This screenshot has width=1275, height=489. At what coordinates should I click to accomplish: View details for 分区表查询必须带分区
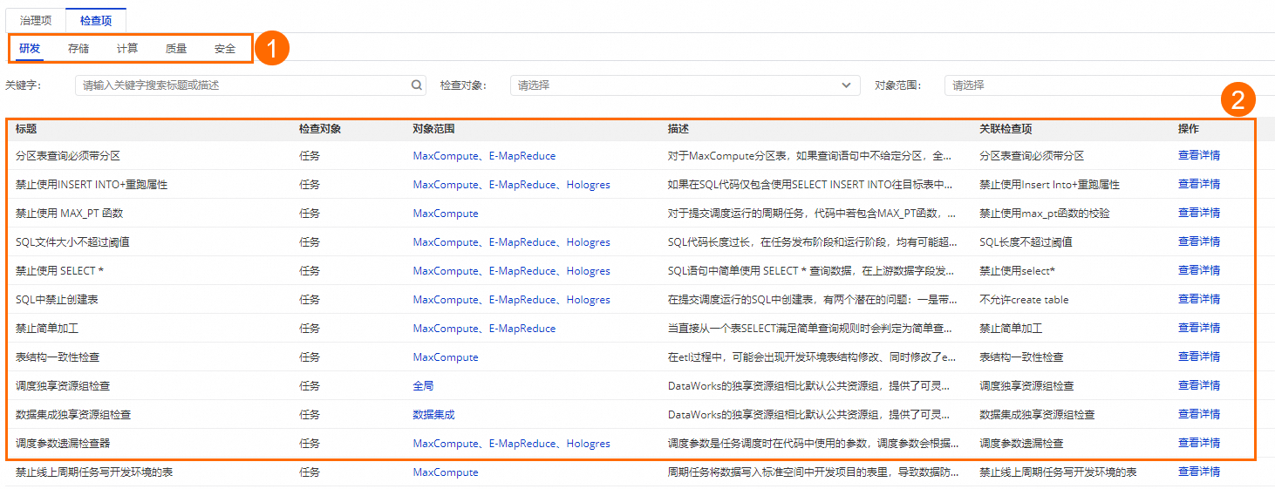point(1199,155)
